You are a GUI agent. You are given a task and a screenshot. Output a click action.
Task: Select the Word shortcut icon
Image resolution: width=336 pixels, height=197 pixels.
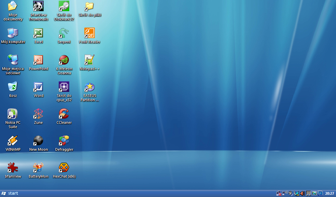(x=38, y=87)
